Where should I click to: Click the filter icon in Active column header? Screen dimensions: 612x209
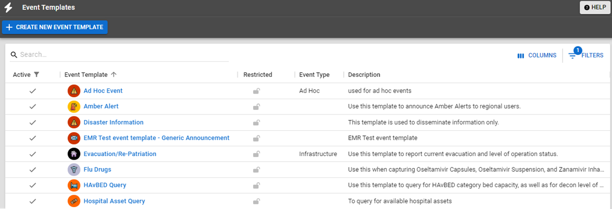tap(36, 75)
